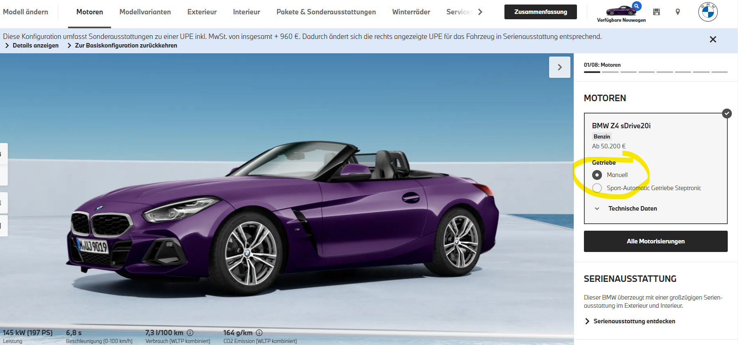Click the 01/08: Motoren step label
The image size is (738, 345).
tap(602, 65)
